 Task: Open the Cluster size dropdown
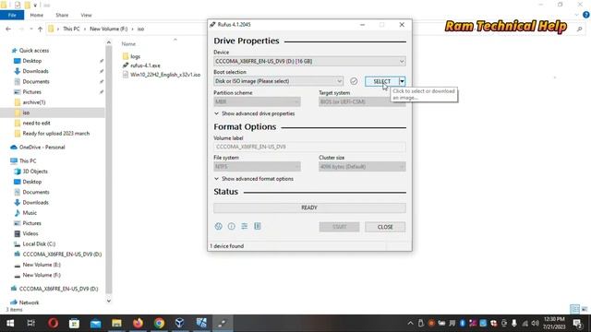click(x=362, y=166)
